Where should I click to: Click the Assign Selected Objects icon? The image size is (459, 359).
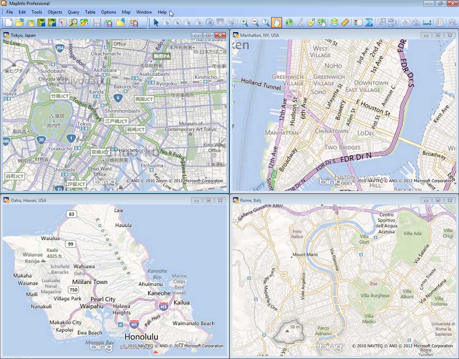(392, 23)
